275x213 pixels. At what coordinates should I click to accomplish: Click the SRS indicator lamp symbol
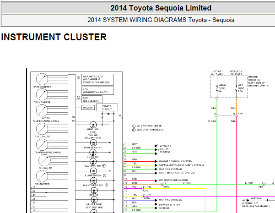94,191
